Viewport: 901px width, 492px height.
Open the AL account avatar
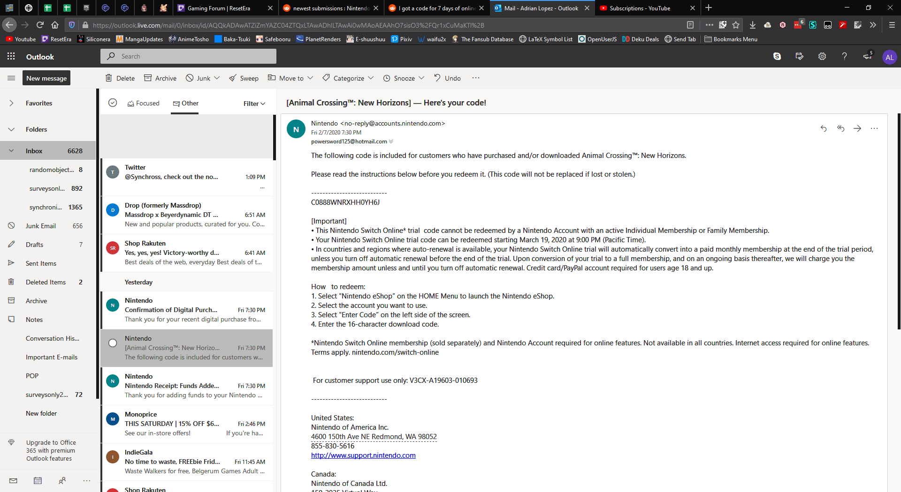(889, 57)
